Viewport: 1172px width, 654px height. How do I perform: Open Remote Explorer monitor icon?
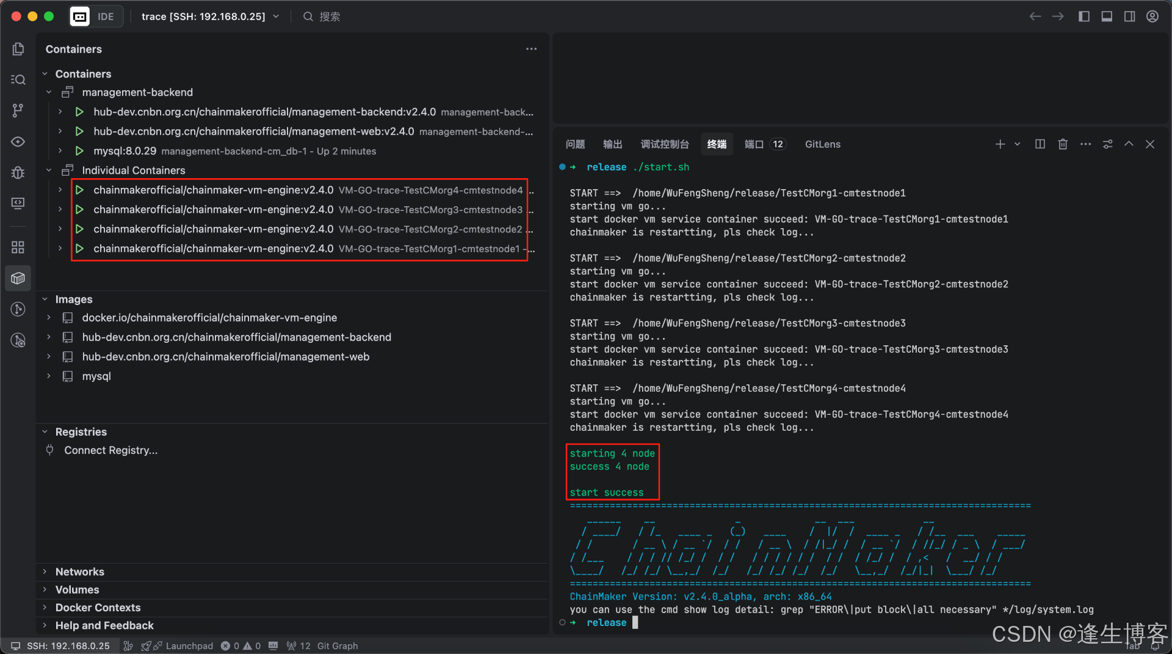click(18, 203)
